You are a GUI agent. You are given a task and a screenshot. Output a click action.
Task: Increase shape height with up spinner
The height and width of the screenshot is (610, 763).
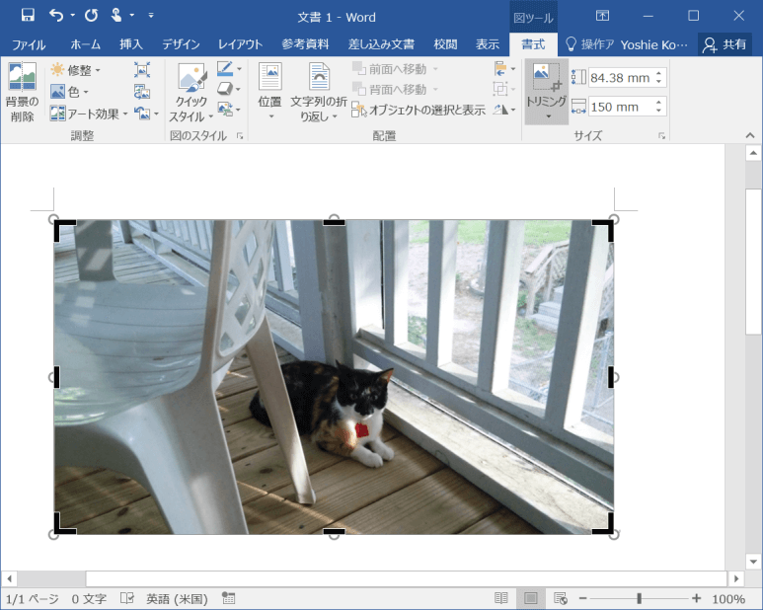tap(659, 73)
